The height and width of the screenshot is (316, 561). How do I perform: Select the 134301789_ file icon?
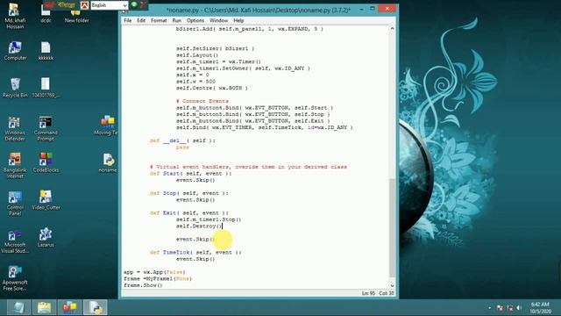point(46,88)
